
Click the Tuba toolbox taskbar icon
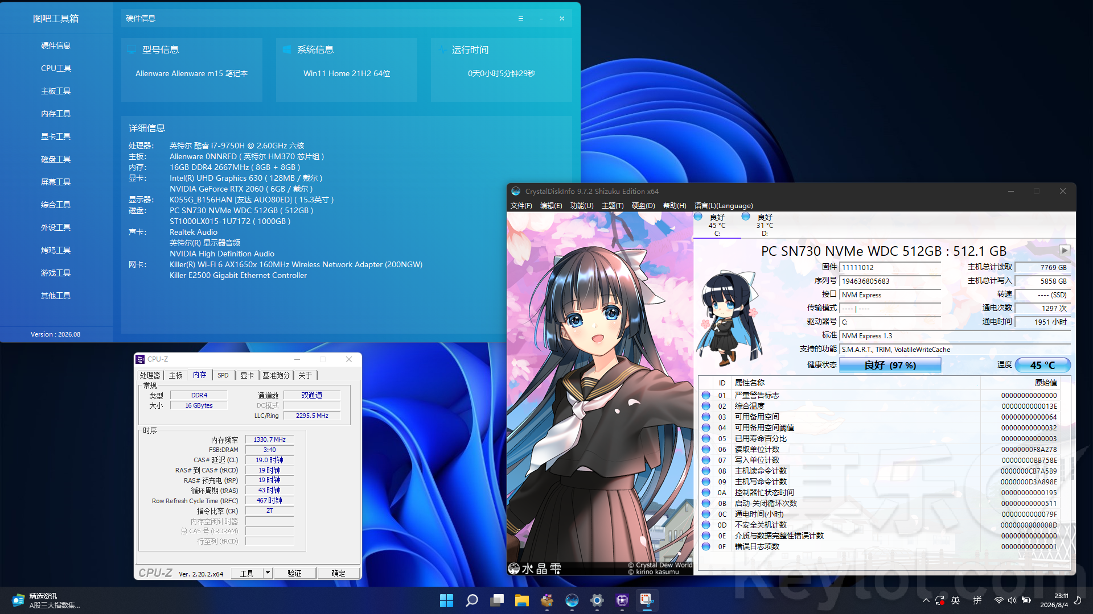point(547,600)
